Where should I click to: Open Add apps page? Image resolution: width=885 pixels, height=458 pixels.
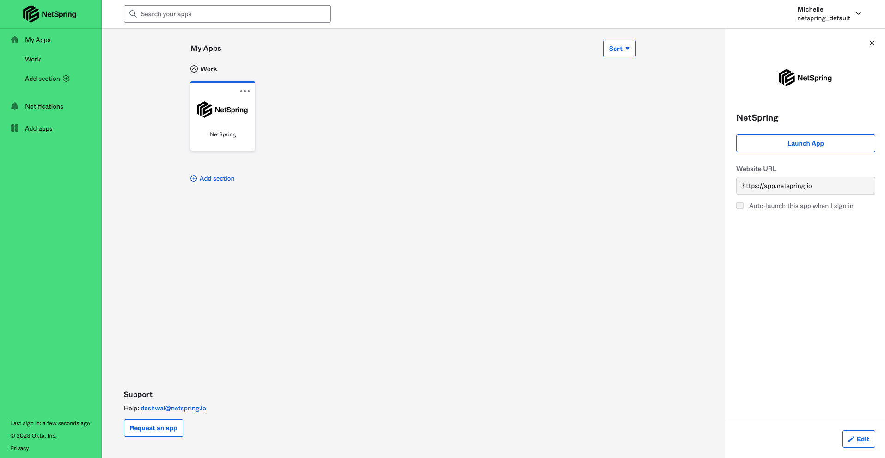[x=39, y=128]
